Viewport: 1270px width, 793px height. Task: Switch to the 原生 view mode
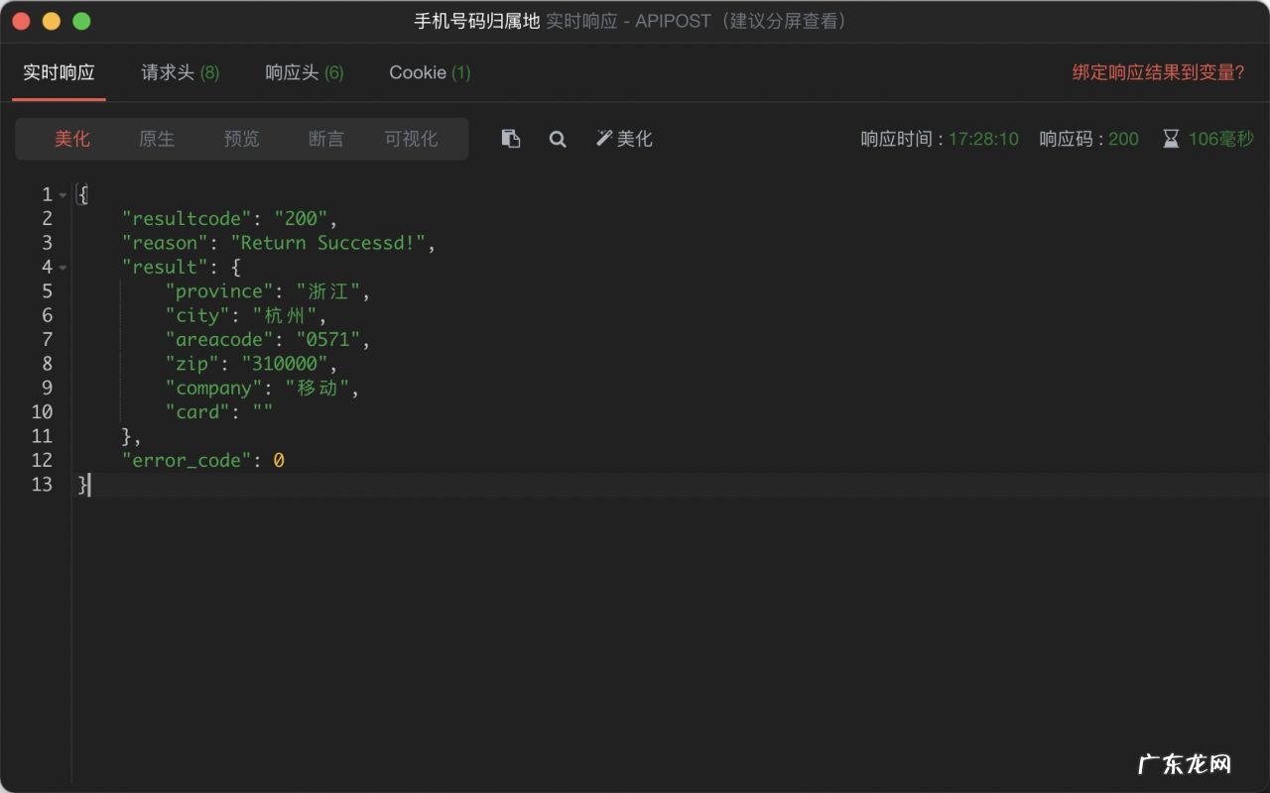pos(156,139)
